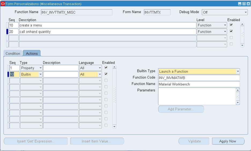Screen dimensions: 251x151
Task: Click the Seq field with value 20 in rules
Action: [13, 32]
